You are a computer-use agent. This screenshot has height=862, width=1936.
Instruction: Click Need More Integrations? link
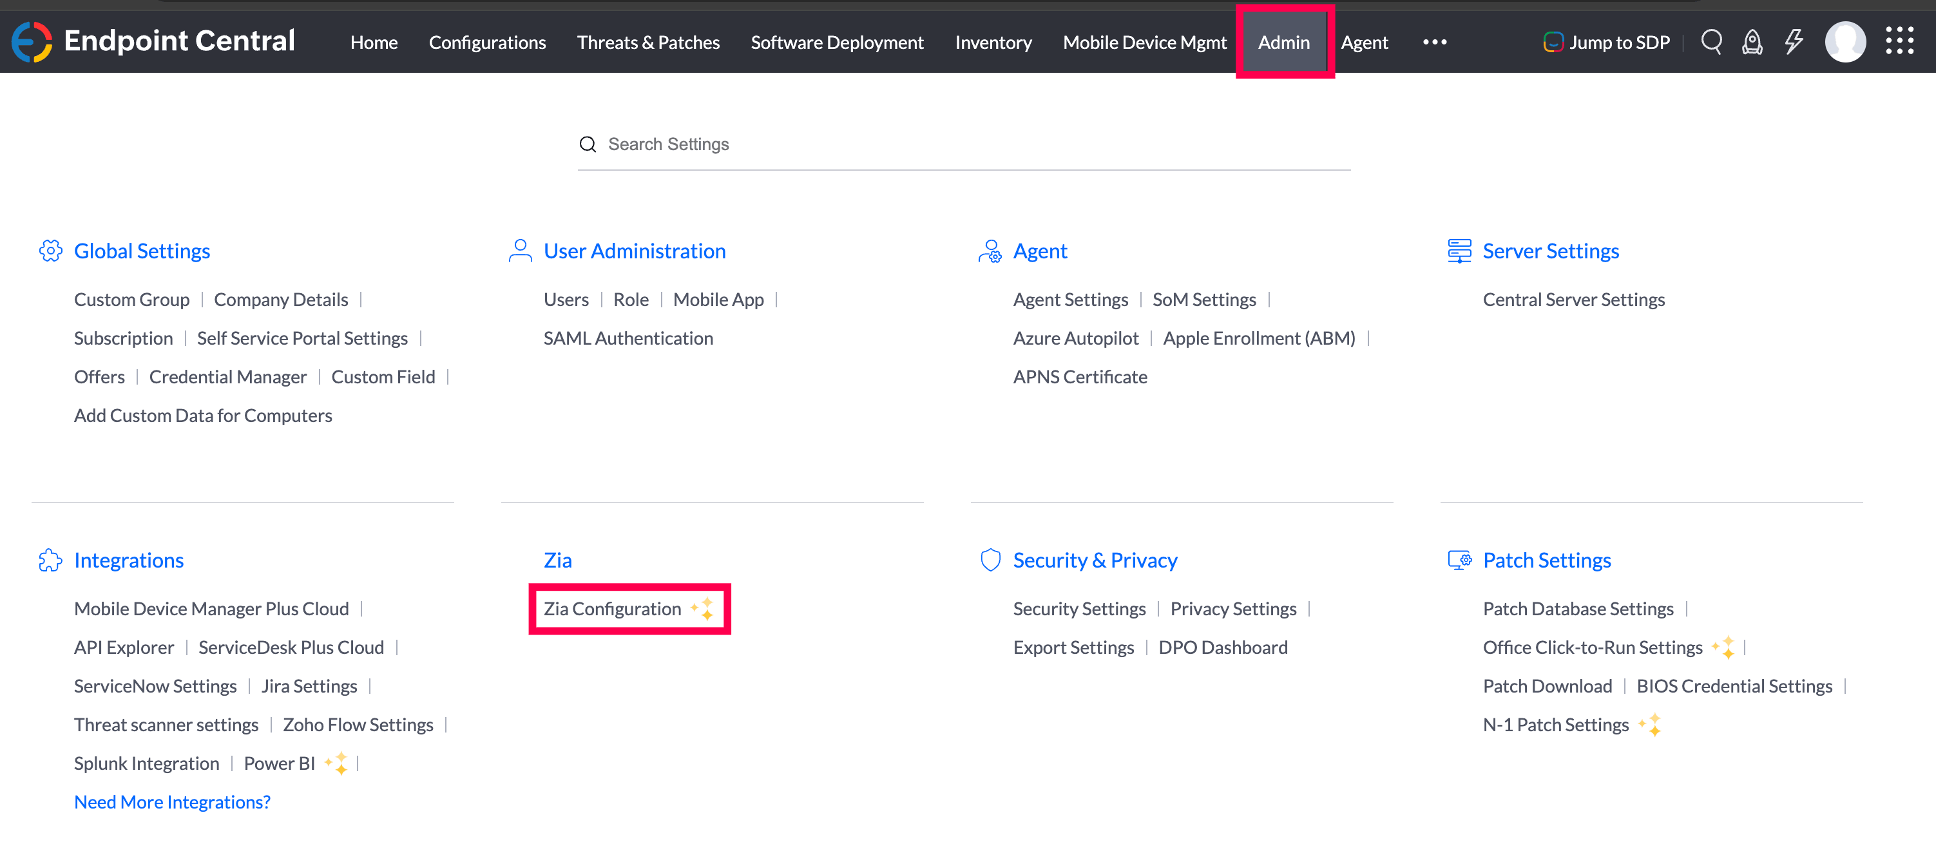172,802
